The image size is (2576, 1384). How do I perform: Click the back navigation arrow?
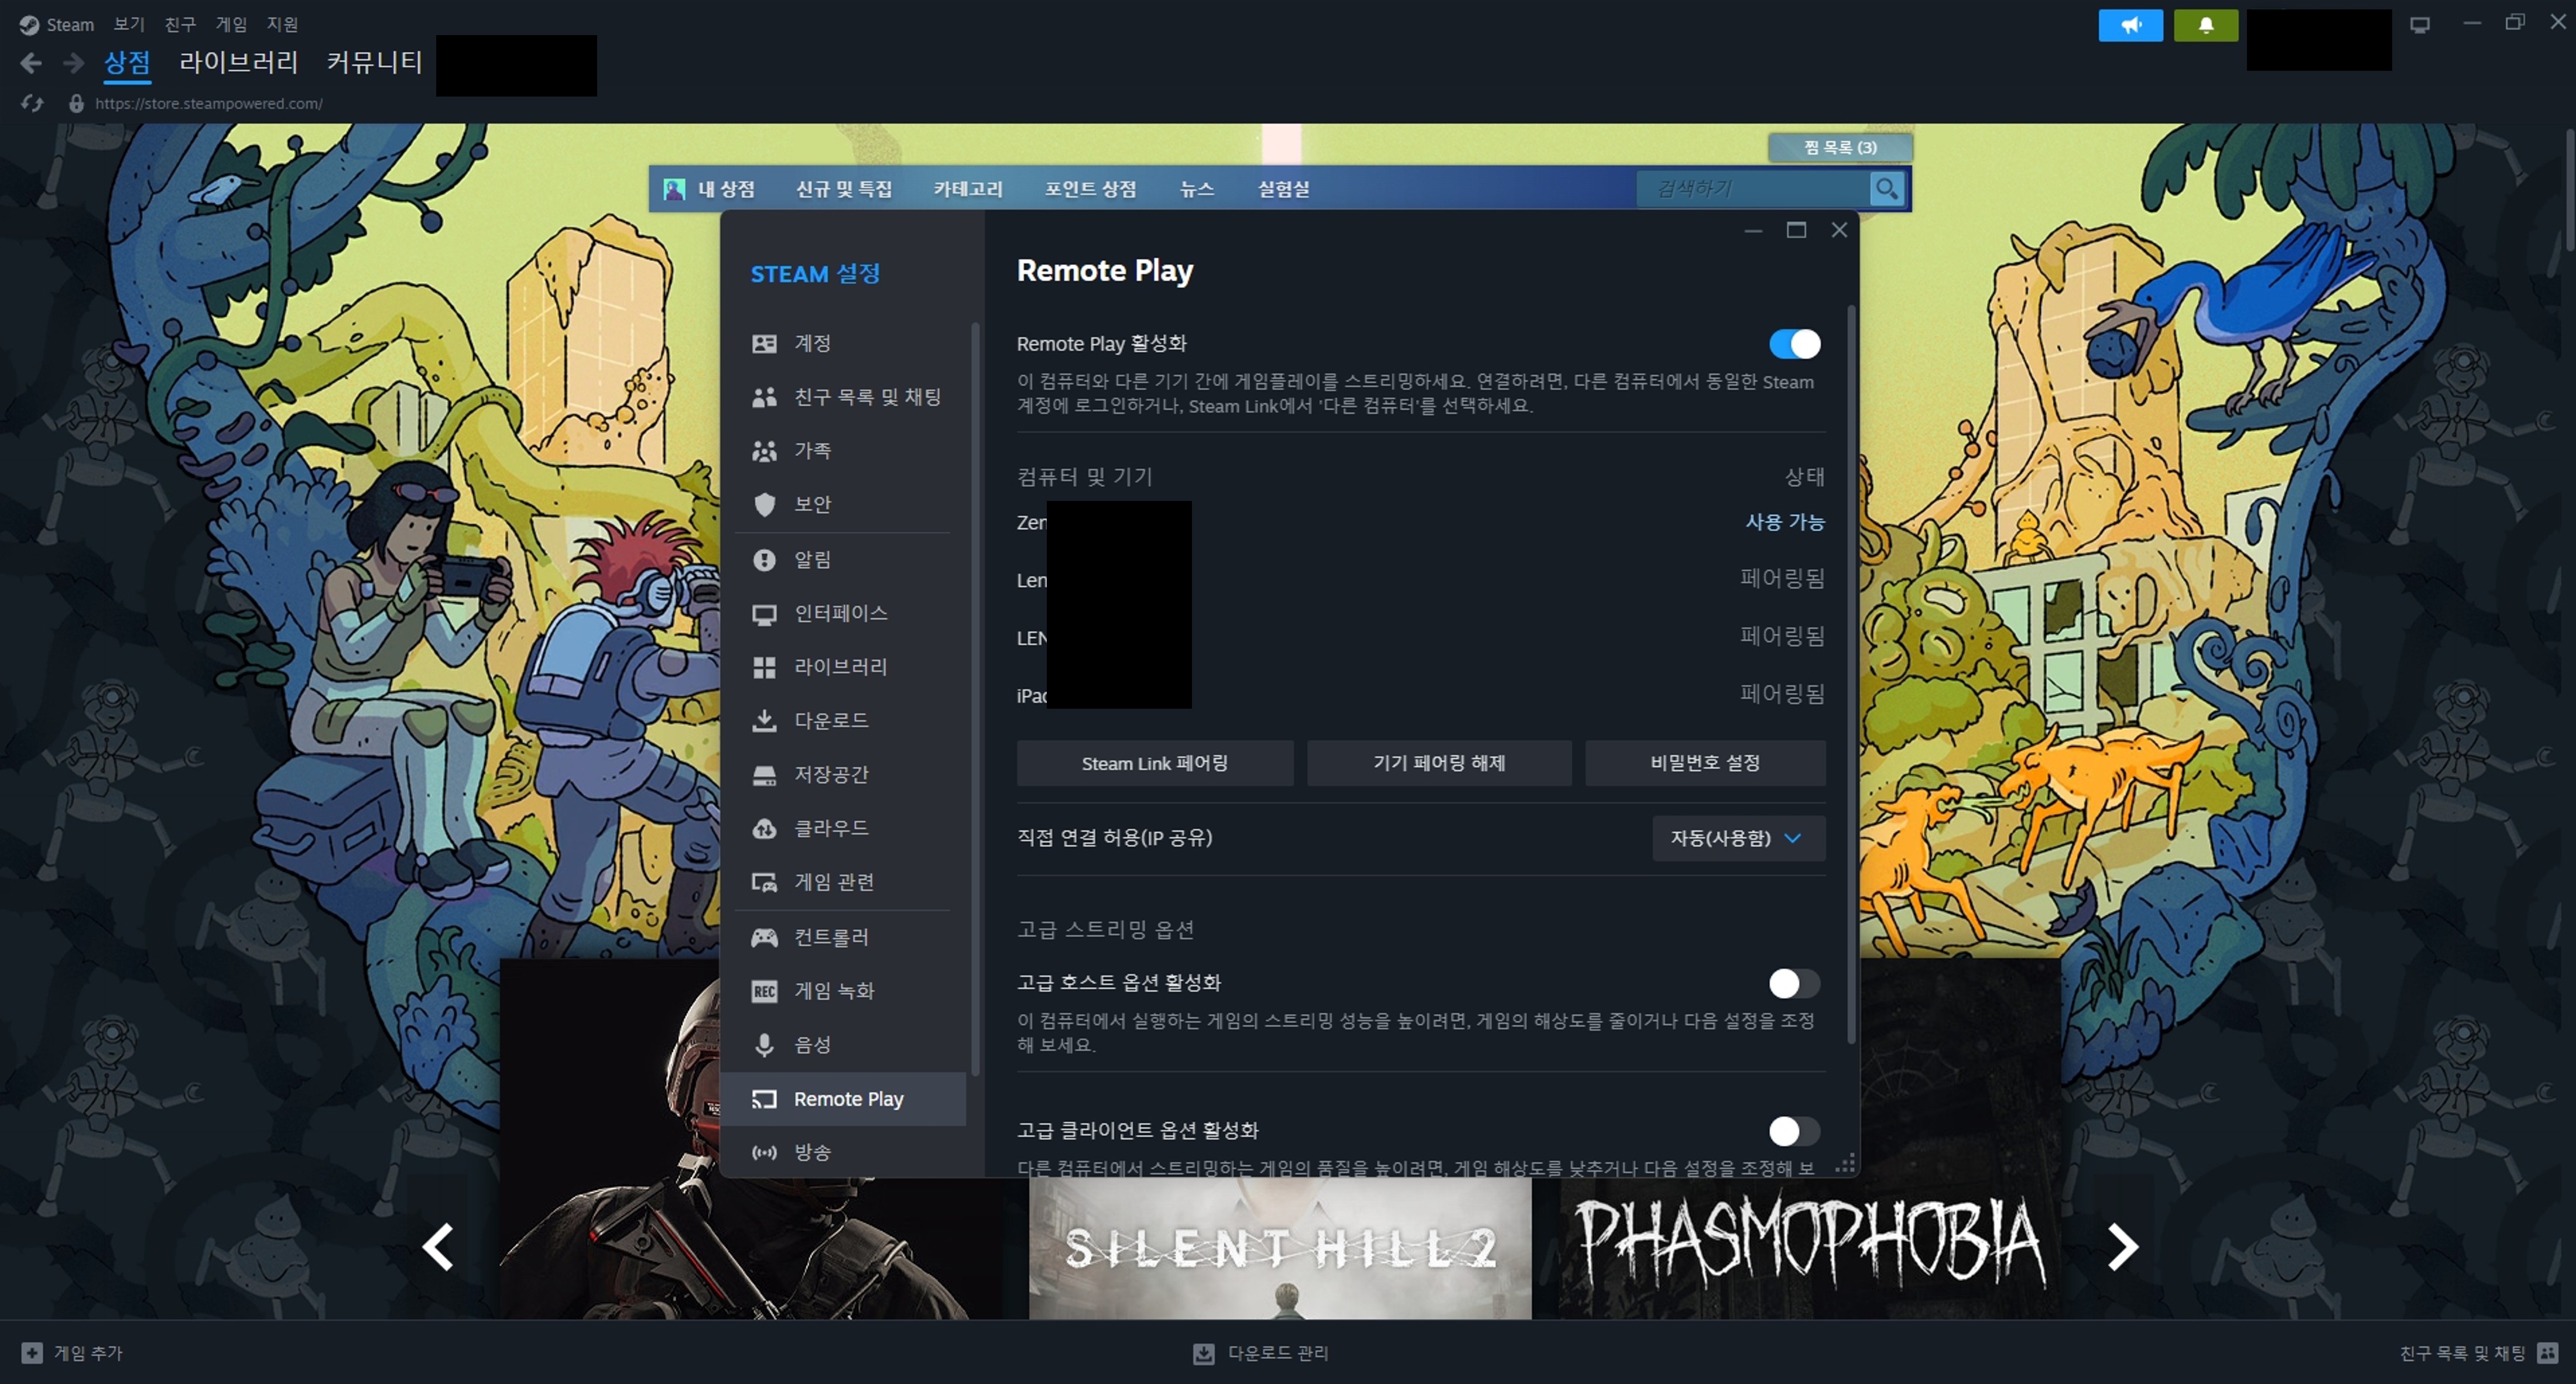click(x=31, y=63)
